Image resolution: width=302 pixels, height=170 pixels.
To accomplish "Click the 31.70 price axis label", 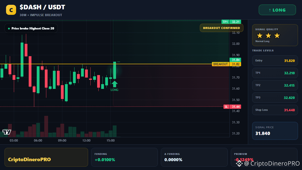I will 236,78.
